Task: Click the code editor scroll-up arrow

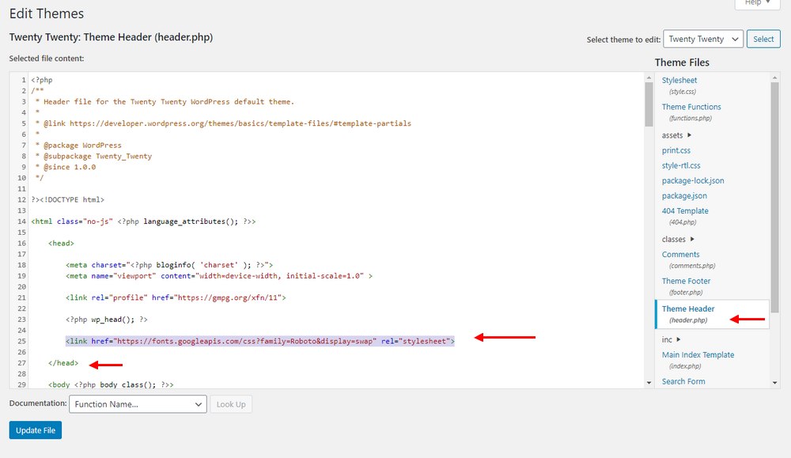Action: [649, 78]
